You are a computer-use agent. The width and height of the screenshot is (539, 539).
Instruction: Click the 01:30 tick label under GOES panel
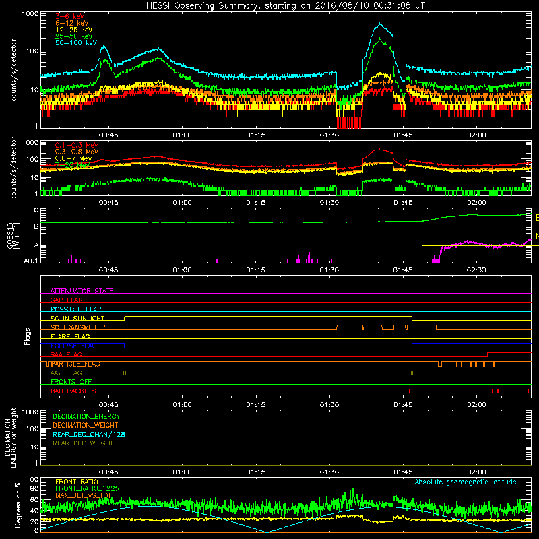coord(329,270)
